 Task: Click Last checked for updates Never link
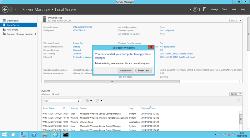(162, 34)
